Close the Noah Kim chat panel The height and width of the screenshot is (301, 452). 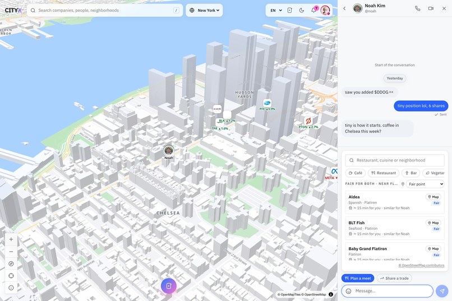click(444, 8)
